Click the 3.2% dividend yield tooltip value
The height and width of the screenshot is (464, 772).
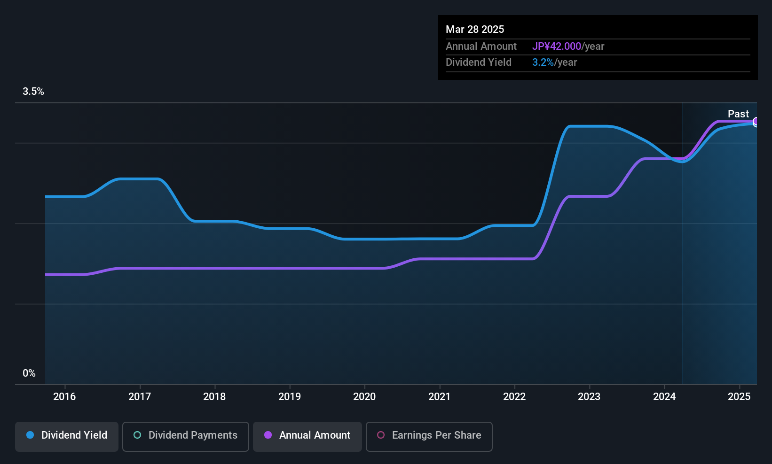coord(543,62)
